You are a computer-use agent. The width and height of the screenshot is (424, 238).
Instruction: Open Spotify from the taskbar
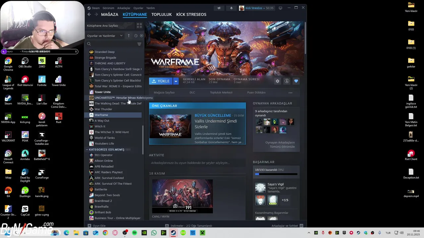(x=134, y=233)
